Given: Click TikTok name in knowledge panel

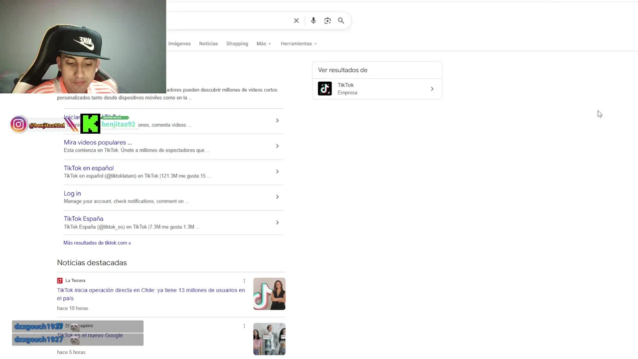Looking at the screenshot, I should click(345, 85).
